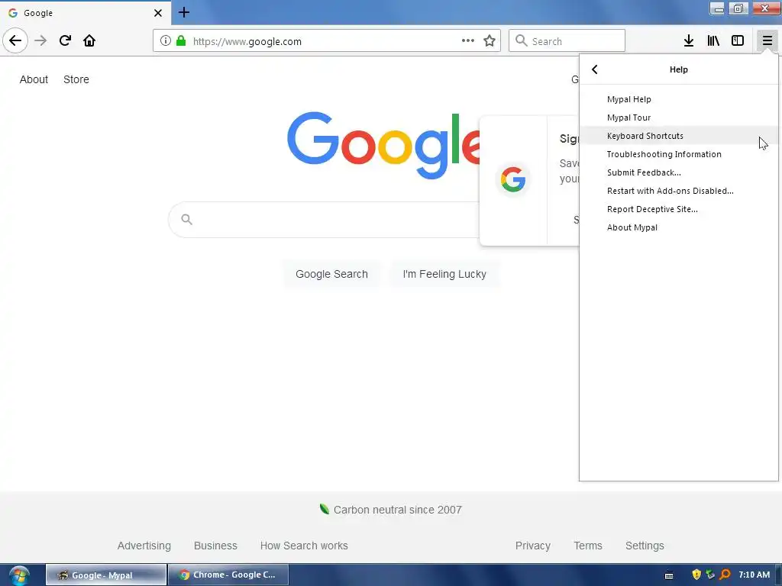Close the Google tab
Viewport: 782px width, 586px height.
[158, 13]
